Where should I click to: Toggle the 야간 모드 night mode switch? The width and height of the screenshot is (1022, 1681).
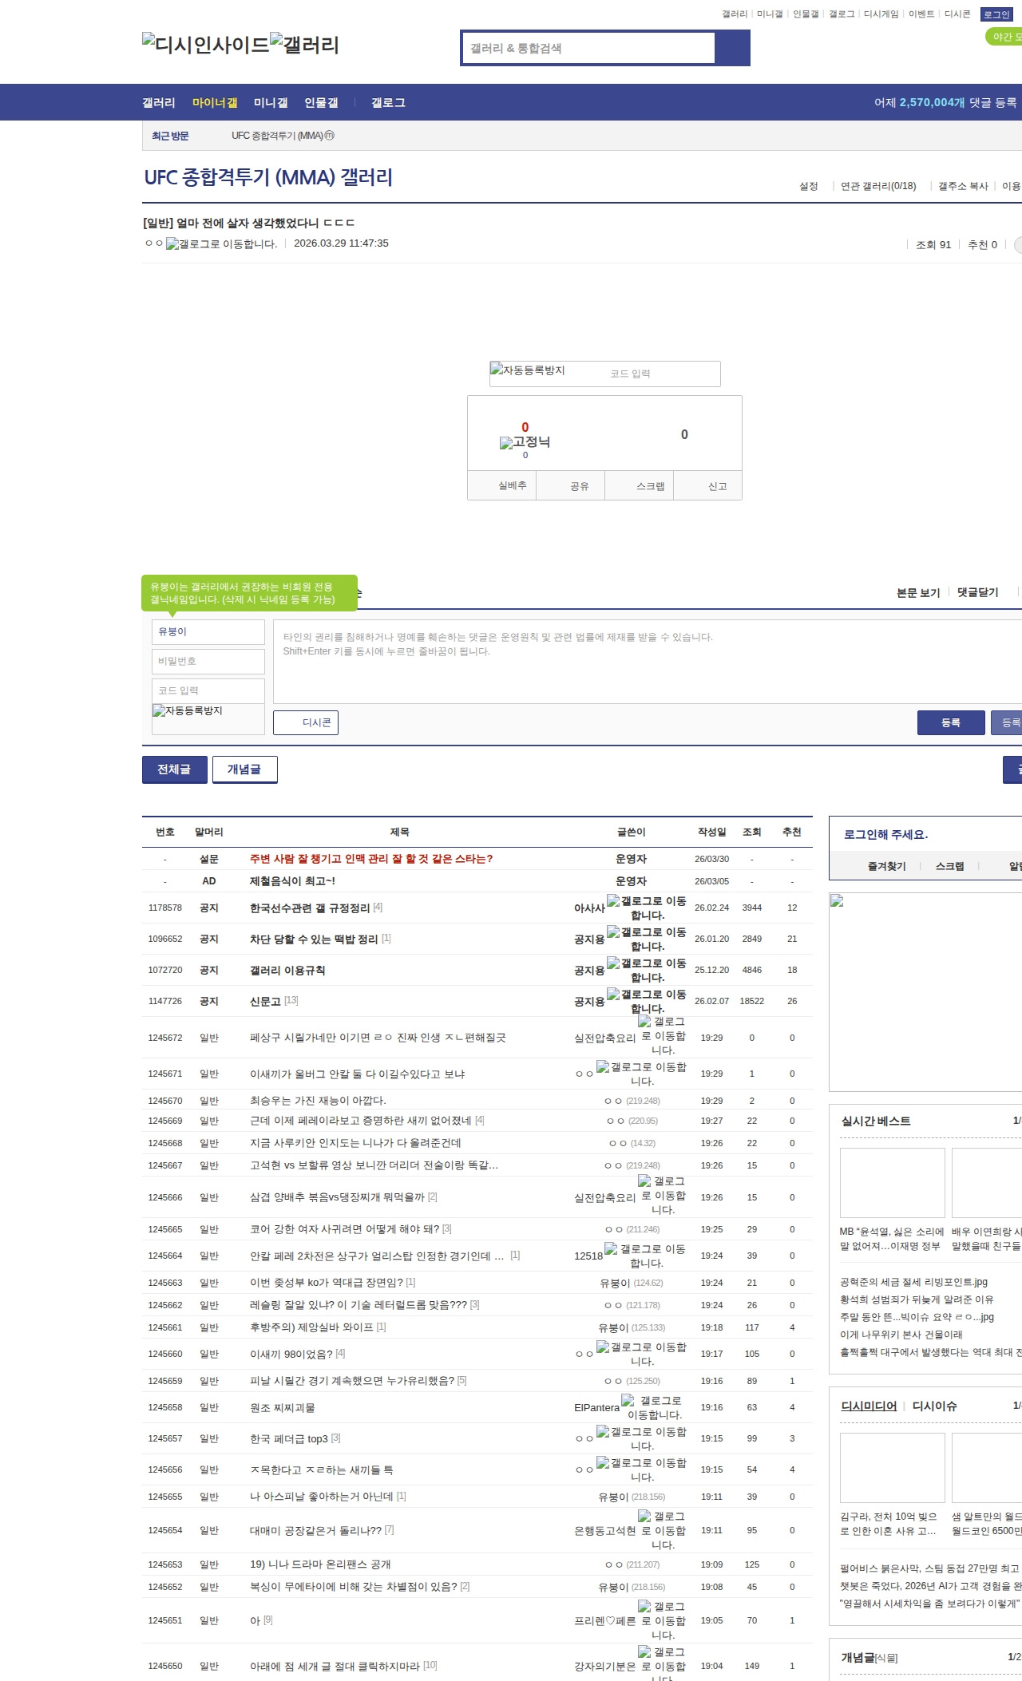click(x=1004, y=37)
